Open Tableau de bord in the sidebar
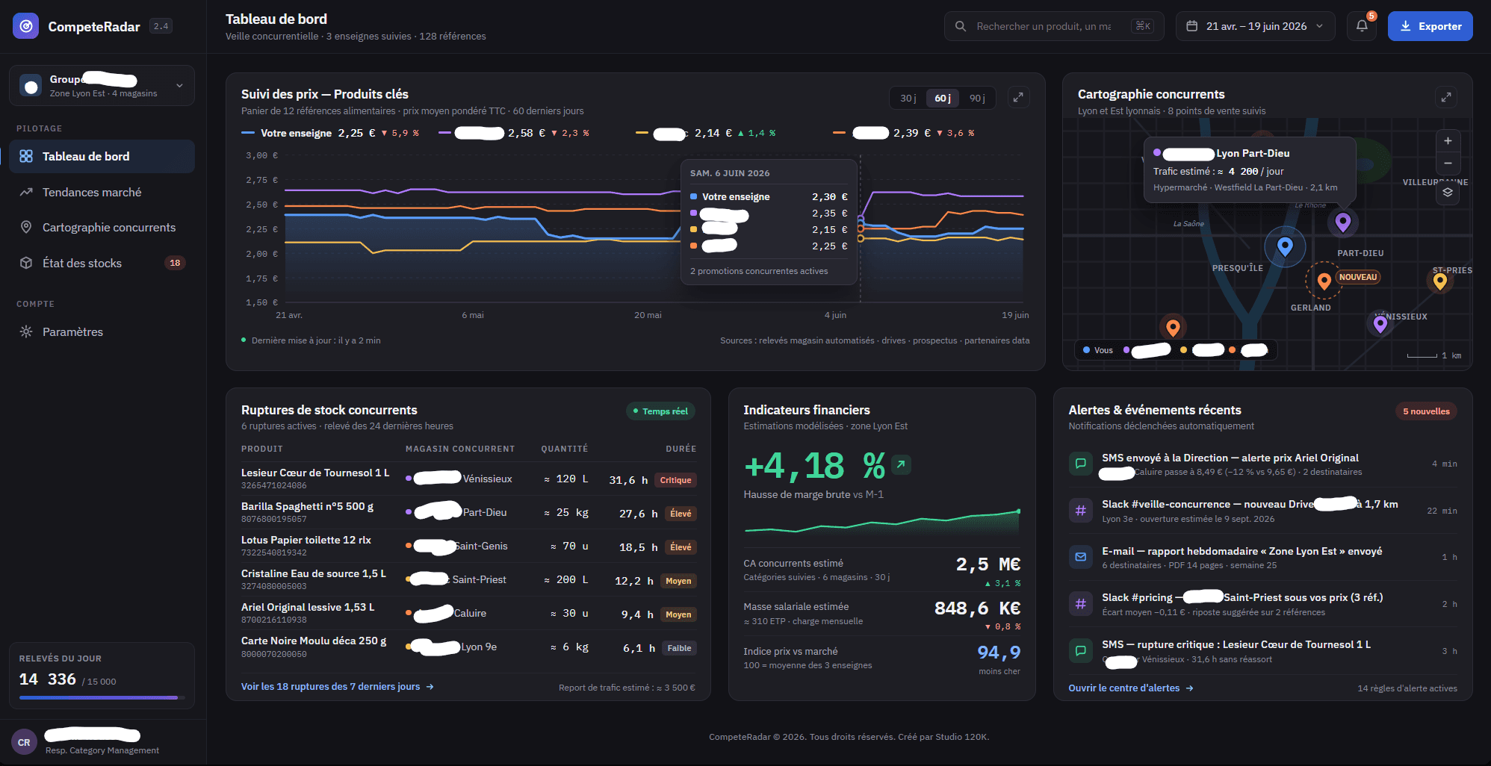Viewport: 1491px width, 766px height. tap(102, 156)
